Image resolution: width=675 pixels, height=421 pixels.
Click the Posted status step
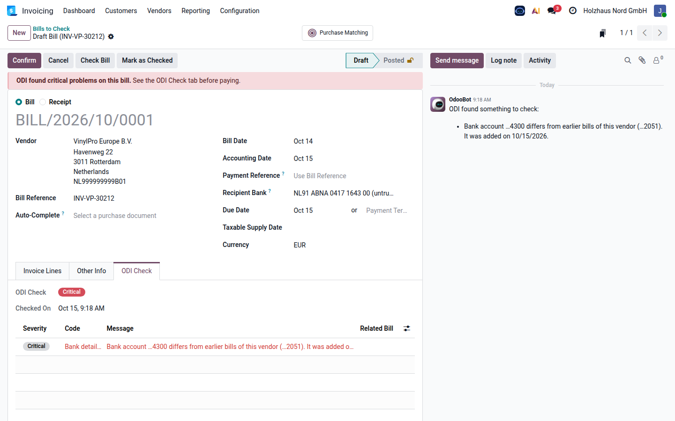tap(398, 60)
